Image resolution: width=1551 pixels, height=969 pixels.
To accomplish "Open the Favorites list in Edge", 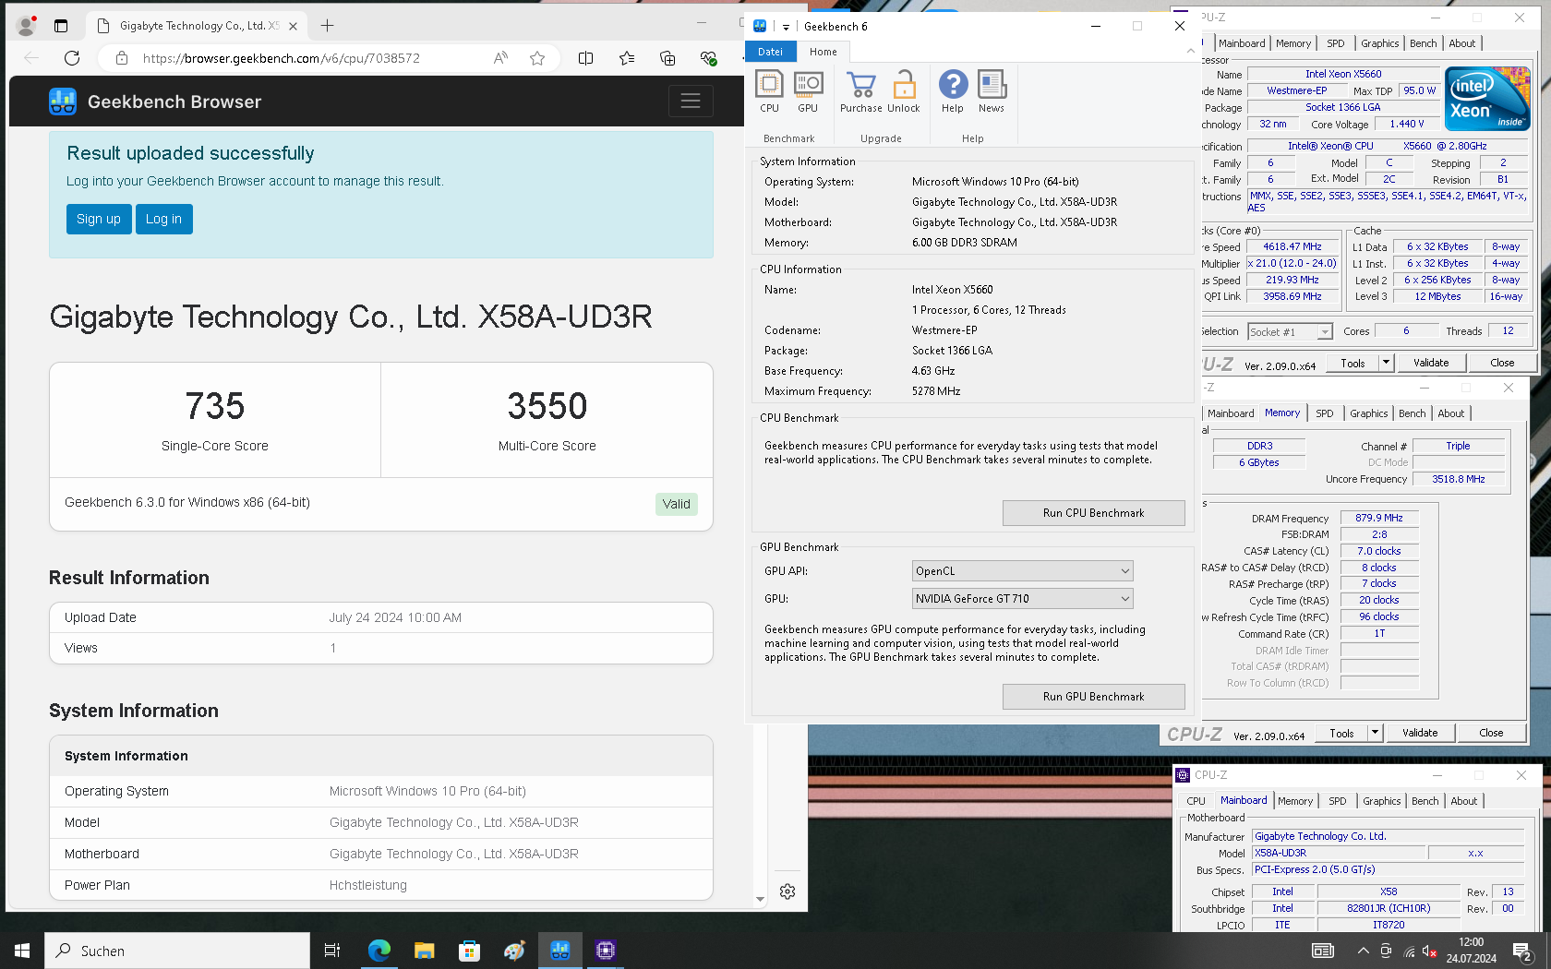I will point(627,58).
